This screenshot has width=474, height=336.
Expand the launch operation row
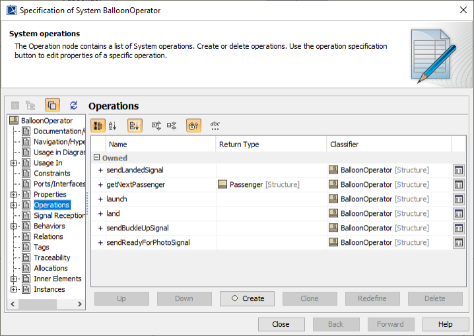pos(100,199)
